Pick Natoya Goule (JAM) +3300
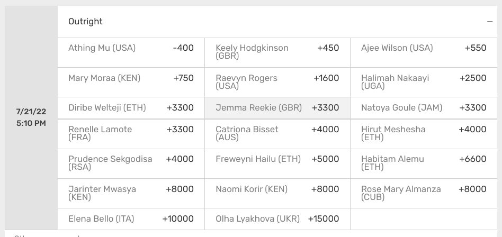This screenshot has height=237, width=502. point(424,108)
